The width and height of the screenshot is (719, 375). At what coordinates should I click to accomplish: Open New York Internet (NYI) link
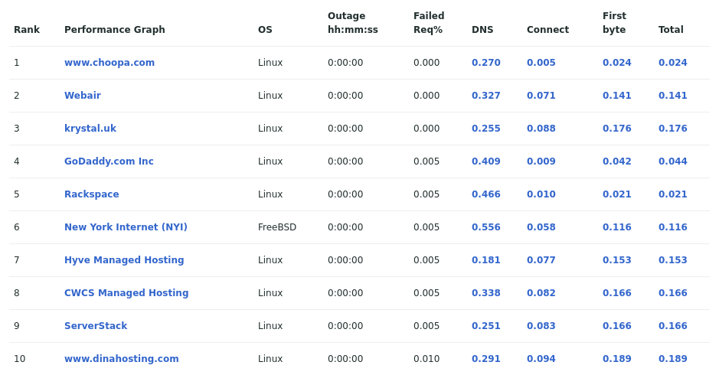[x=126, y=227]
